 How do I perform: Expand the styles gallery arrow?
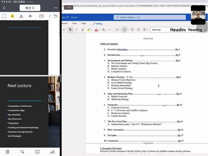point(206,30)
